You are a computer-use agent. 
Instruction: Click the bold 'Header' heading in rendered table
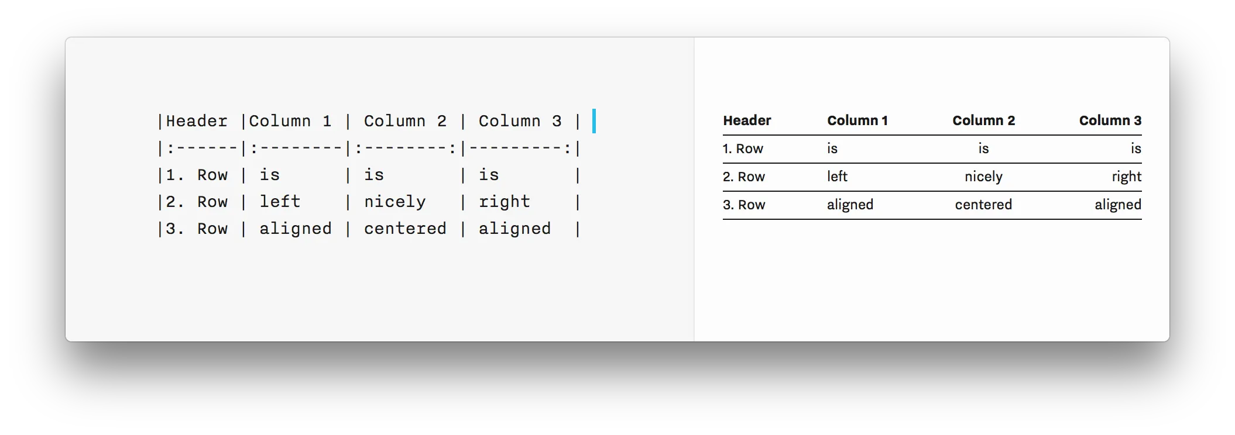coord(747,120)
